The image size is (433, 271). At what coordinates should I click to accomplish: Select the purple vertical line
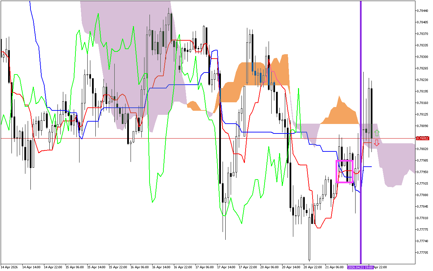(361, 102)
